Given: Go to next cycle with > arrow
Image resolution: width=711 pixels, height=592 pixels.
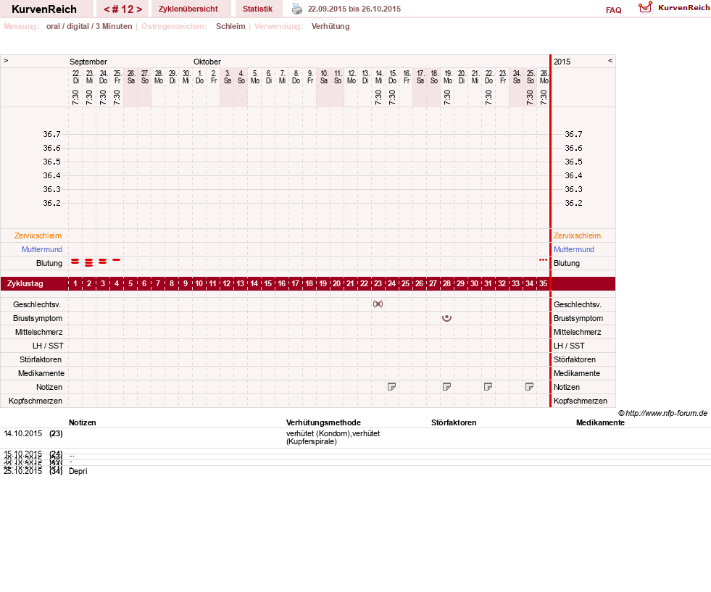Looking at the screenshot, I should pos(139,9).
